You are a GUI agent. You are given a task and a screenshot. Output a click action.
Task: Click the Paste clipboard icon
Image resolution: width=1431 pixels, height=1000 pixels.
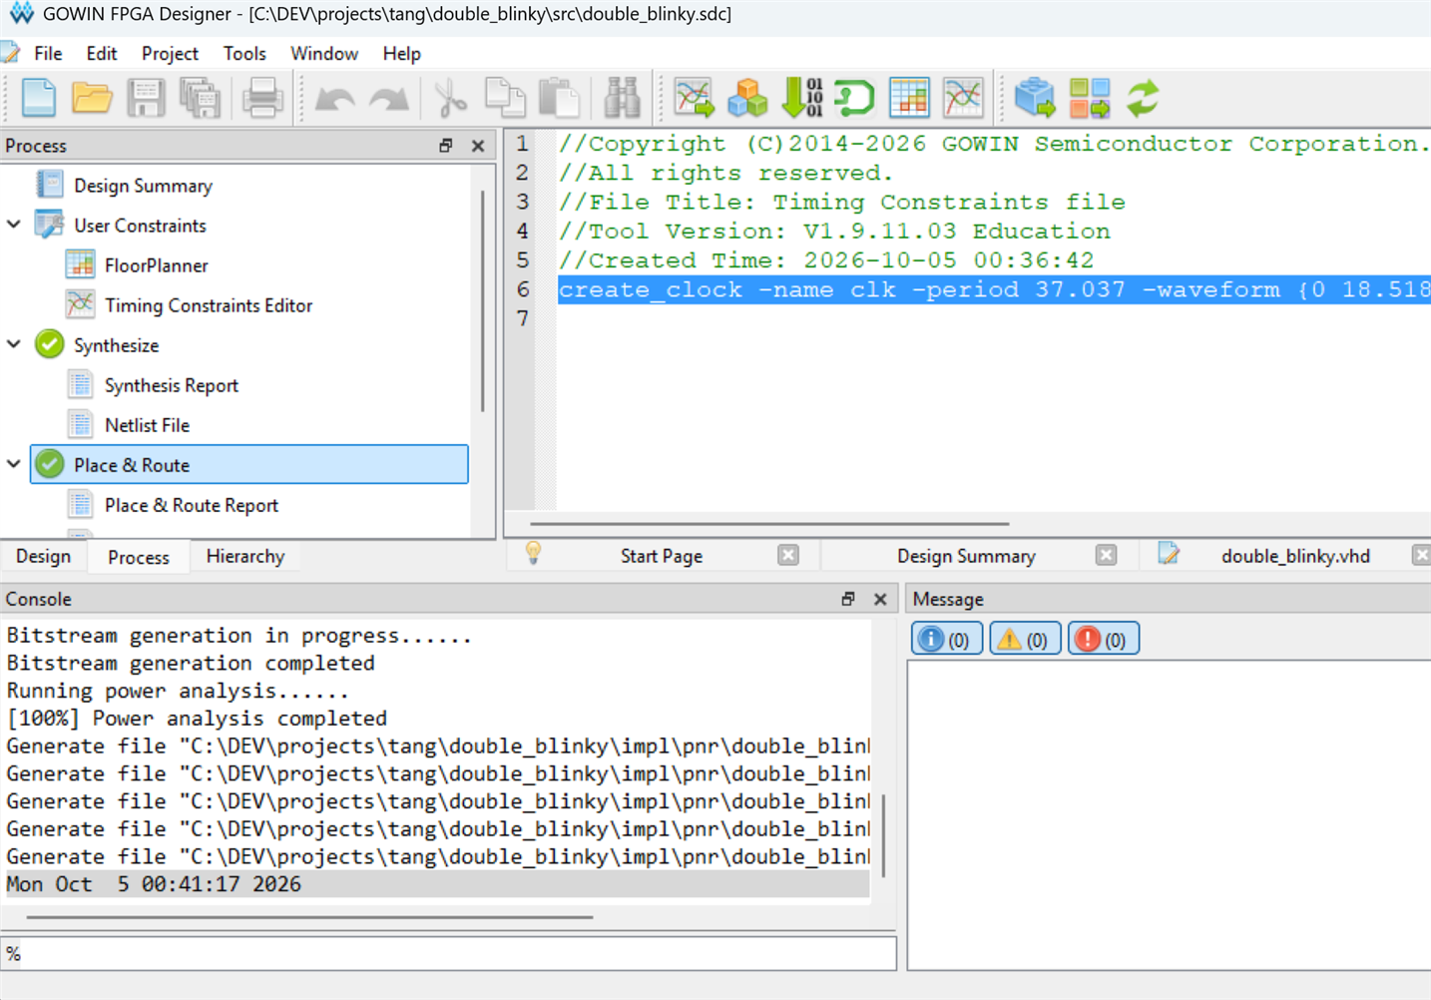point(559,98)
